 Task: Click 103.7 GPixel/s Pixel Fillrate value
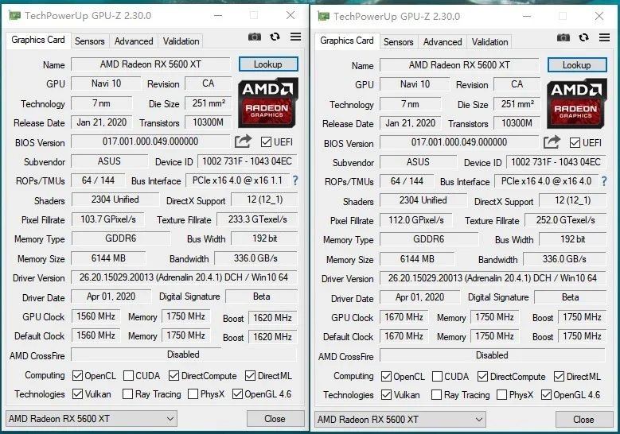(x=108, y=219)
